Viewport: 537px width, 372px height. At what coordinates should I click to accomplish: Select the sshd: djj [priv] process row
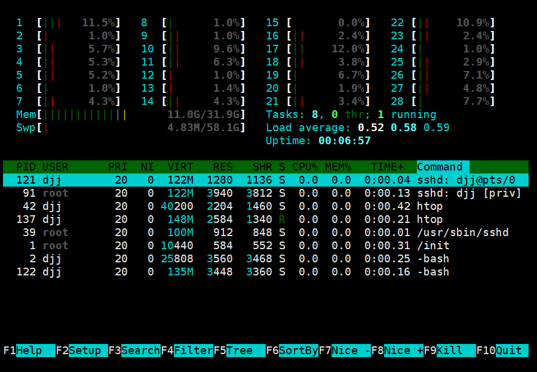[266, 193]
